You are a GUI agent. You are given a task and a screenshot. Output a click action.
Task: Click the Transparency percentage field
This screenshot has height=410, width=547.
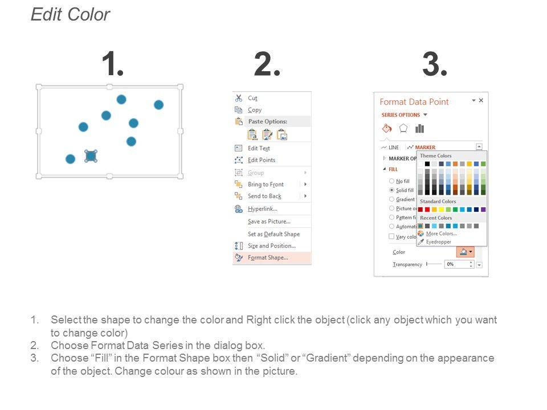459,265
